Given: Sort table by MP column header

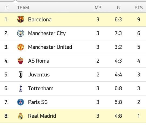Looking at the screenshot, I should pos(98,8).
